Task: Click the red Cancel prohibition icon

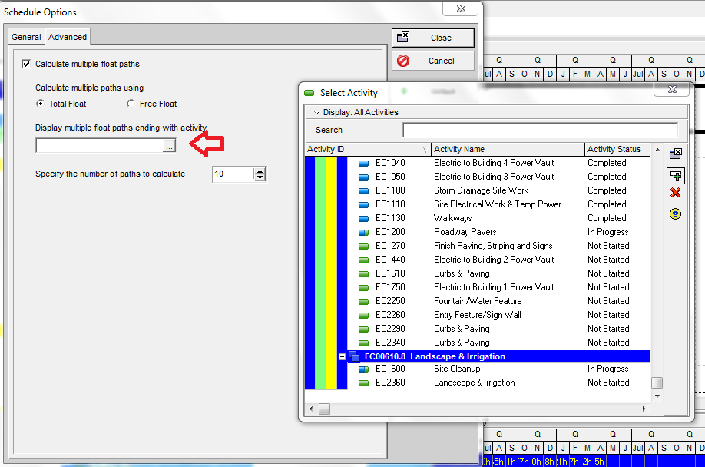Action: point(403,61)
